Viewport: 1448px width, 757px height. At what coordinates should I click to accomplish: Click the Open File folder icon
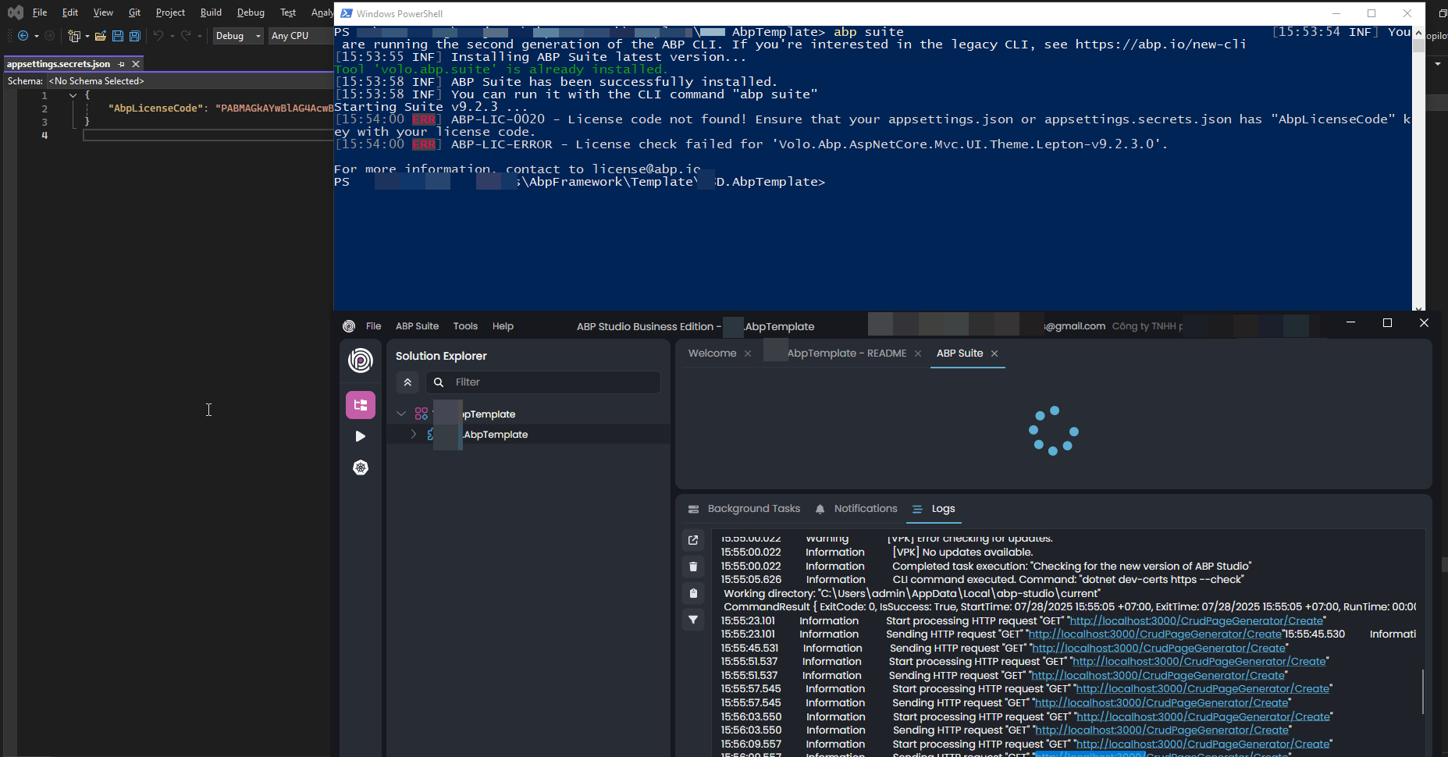pos(100,36)
